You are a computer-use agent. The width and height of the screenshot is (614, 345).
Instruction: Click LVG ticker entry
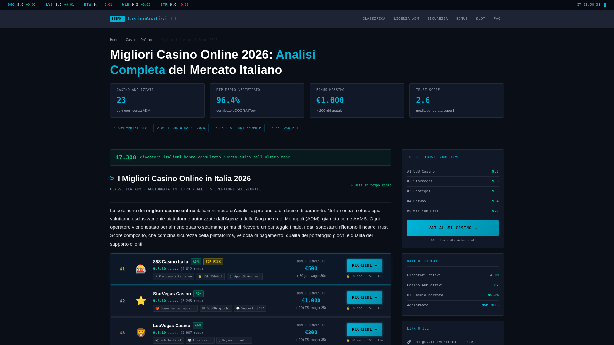60,5
